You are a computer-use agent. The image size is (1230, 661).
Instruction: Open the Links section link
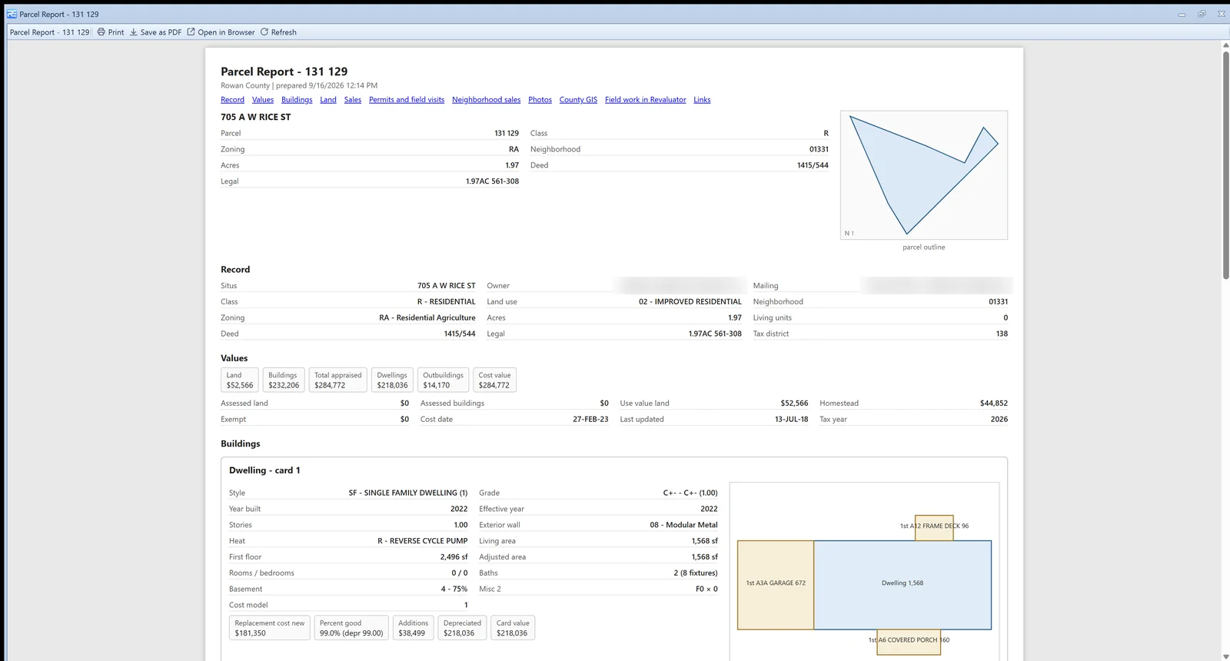click(702, 100)
